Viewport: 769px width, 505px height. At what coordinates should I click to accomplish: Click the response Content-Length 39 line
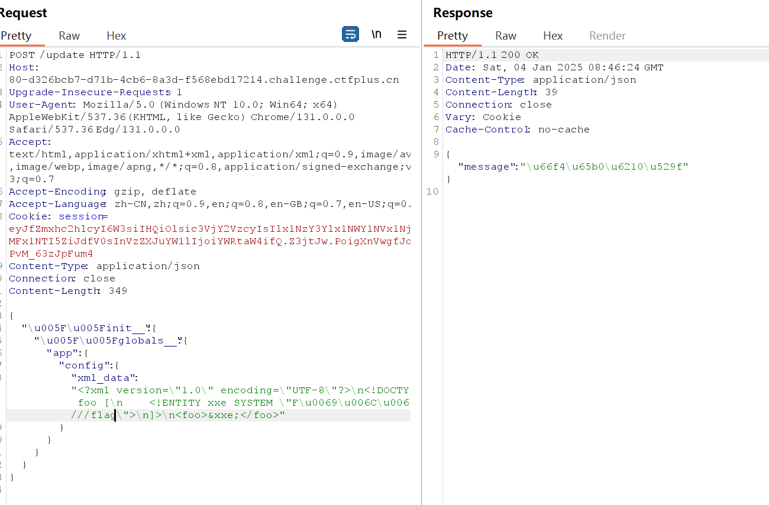tap(501, 92)
